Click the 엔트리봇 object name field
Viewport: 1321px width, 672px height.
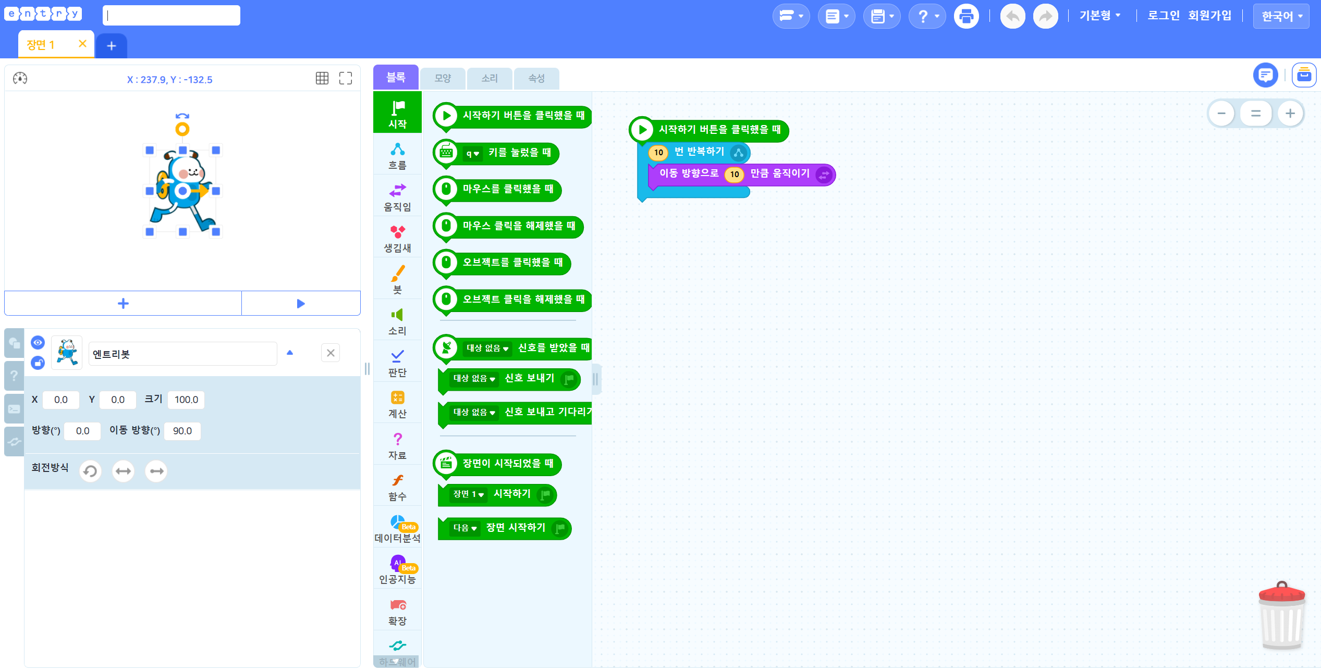(x=182, y=354)
